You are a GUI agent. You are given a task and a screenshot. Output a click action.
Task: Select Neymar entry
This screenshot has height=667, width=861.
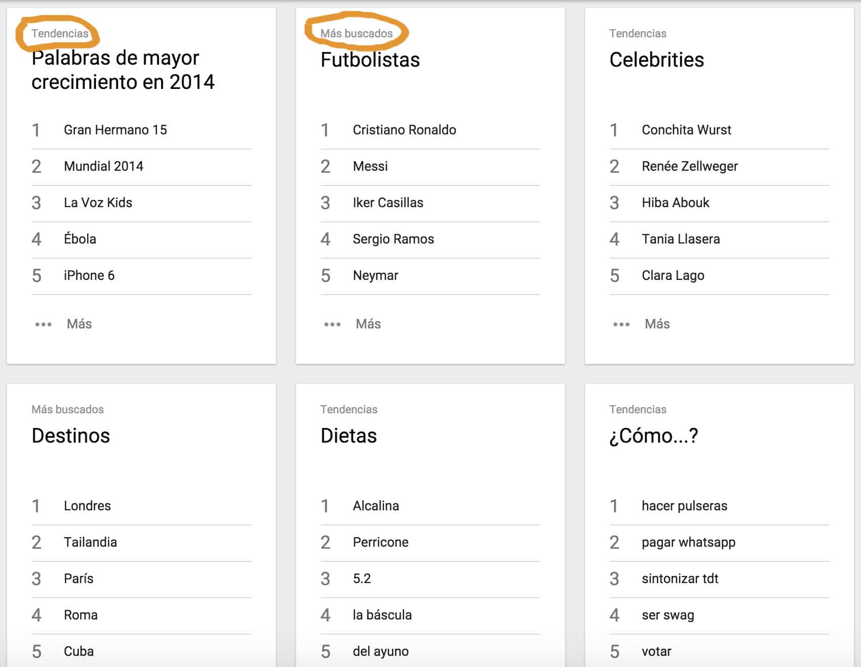[x=375, y=275]
